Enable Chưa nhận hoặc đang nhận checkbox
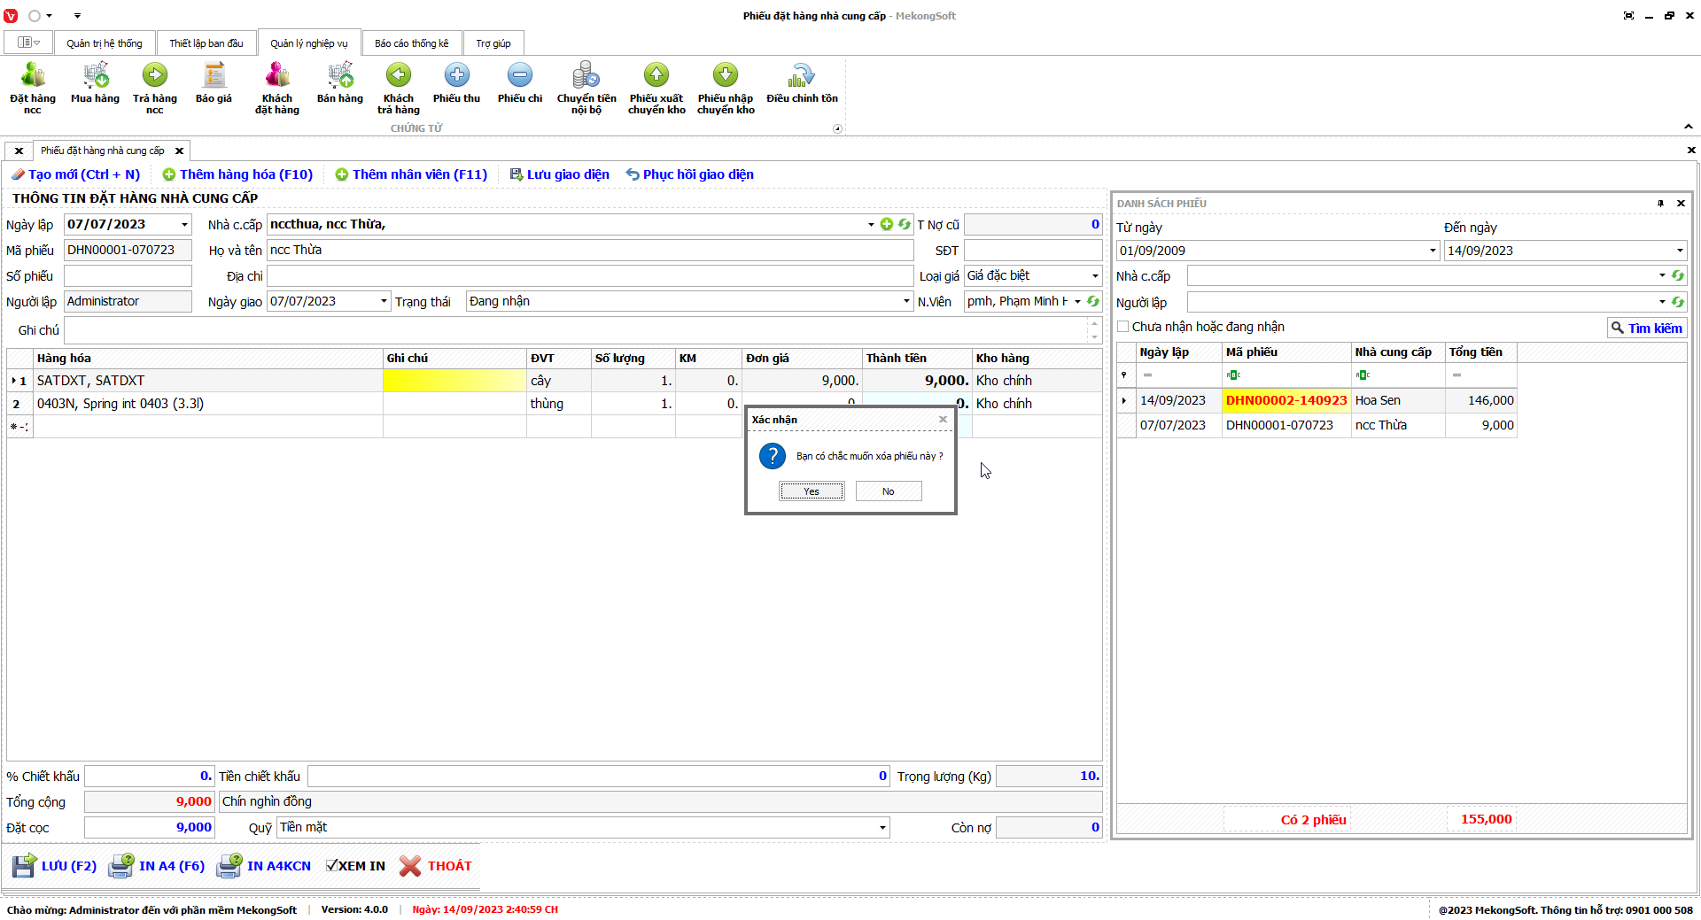Screen dimensions: 1701x920 (x=1123, y=327)
